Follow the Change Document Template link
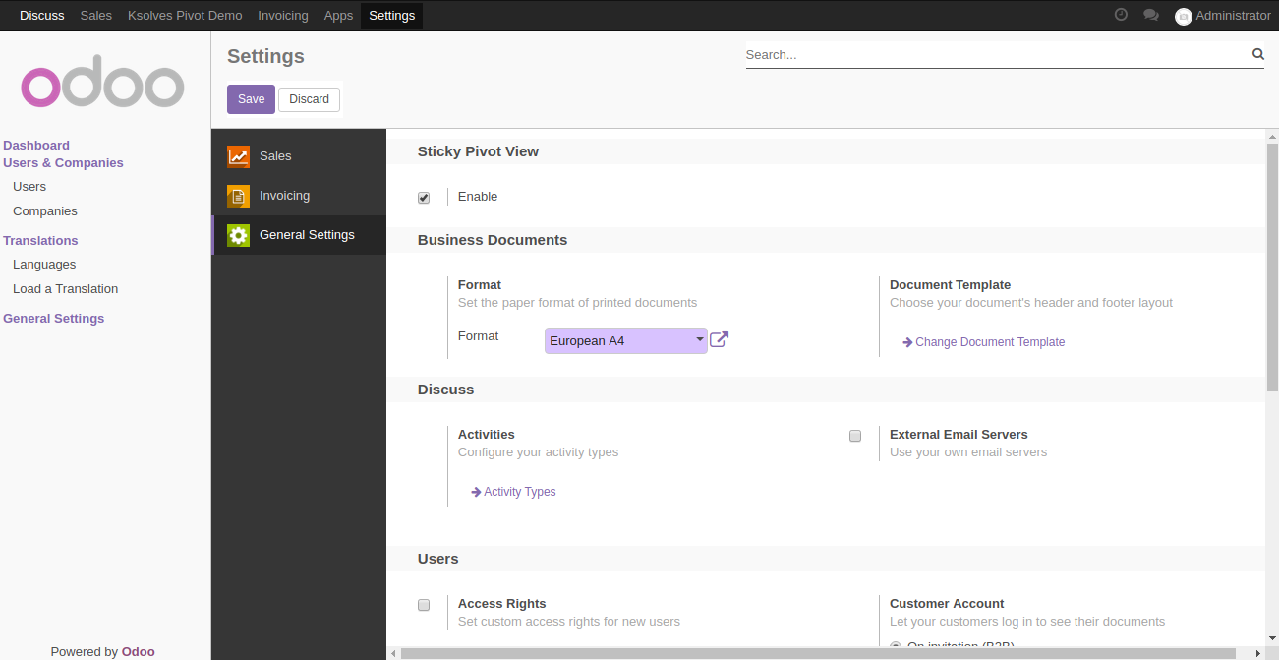Screen dimensions: 1279x660 (989, 342)
